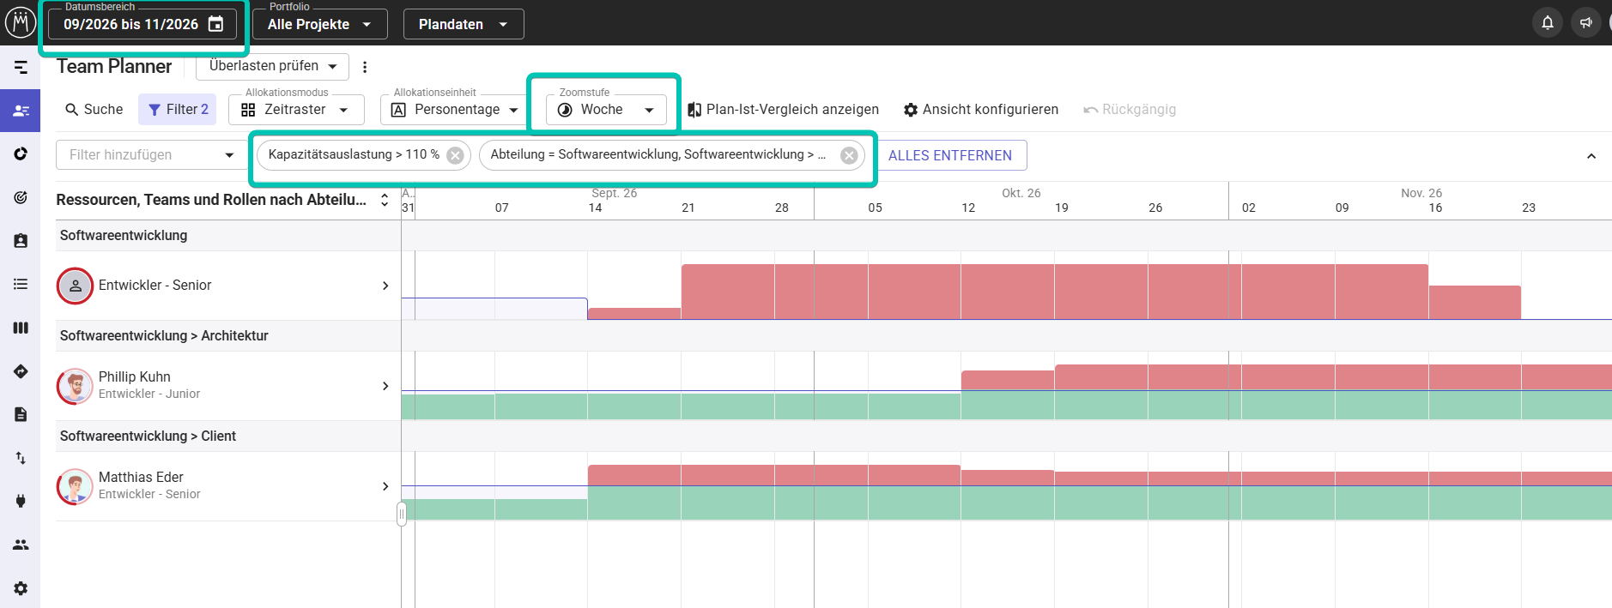The height and width of the screenshot is (608, 1612).
Task: Open the users group sidebar icon
Action: pyautogui.click(x=21, y=545)
